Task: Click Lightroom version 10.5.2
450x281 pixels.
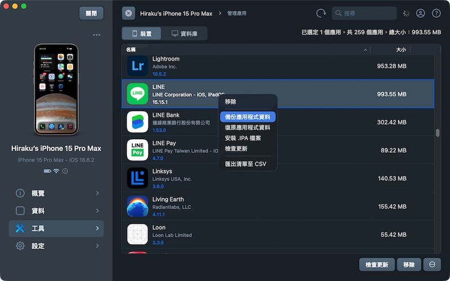Action: tap(159, 74)
